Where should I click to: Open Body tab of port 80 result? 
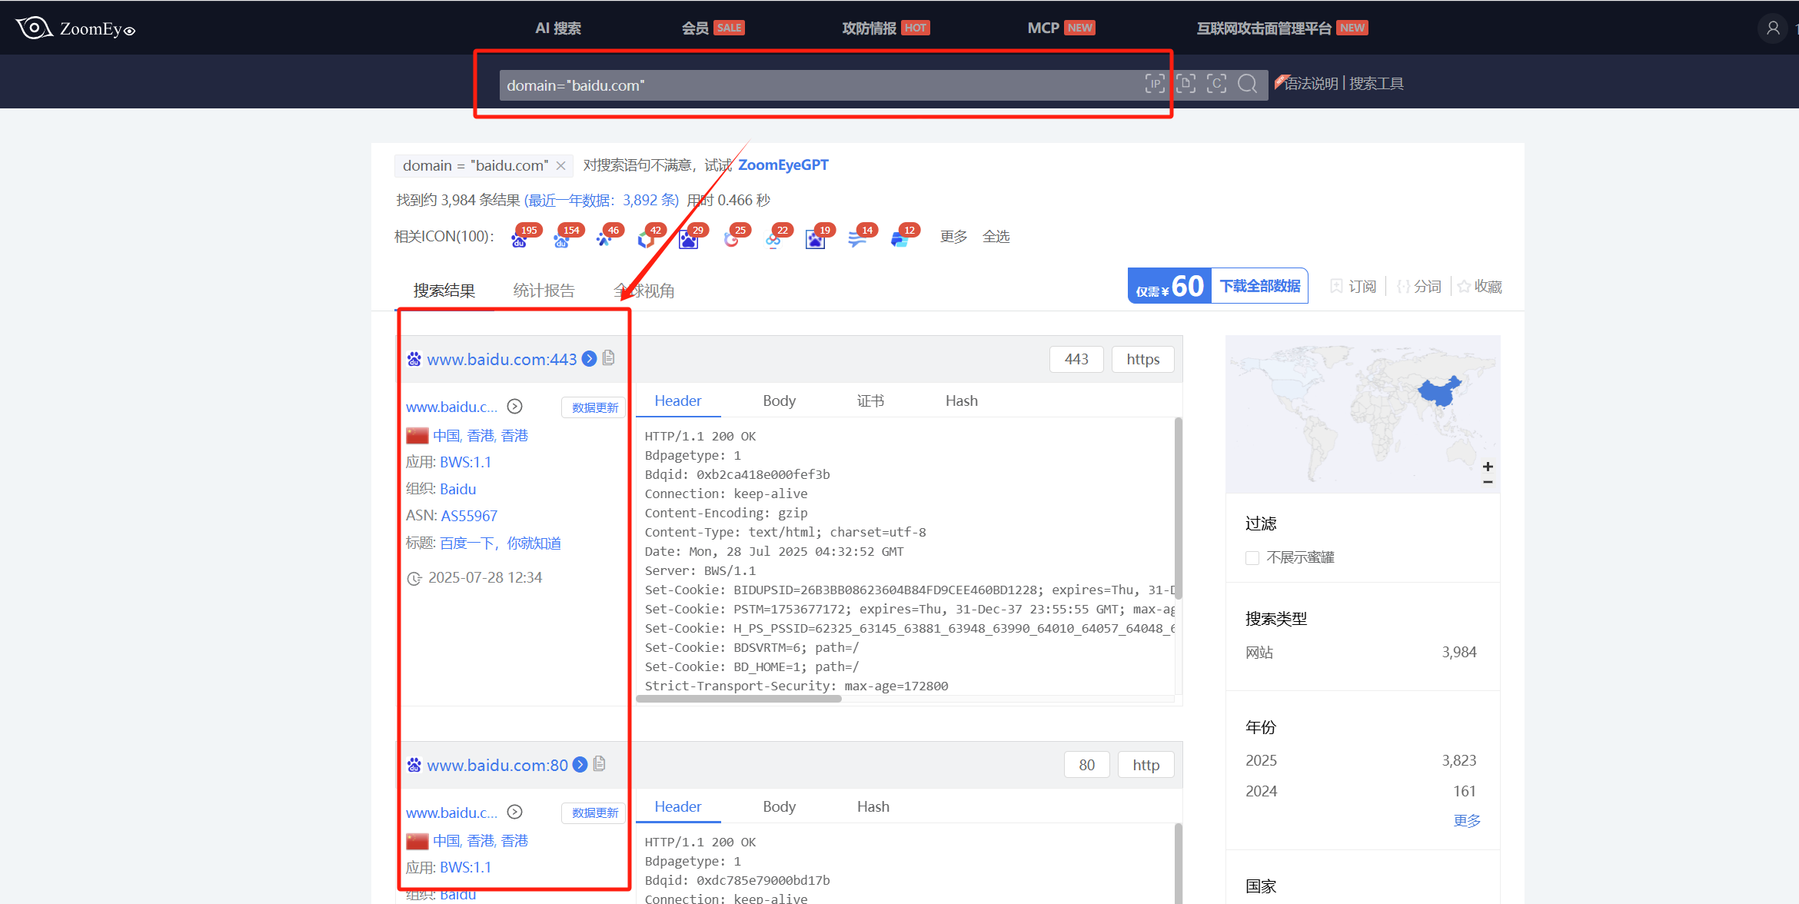pyautogui.click(x=779, y=807)
